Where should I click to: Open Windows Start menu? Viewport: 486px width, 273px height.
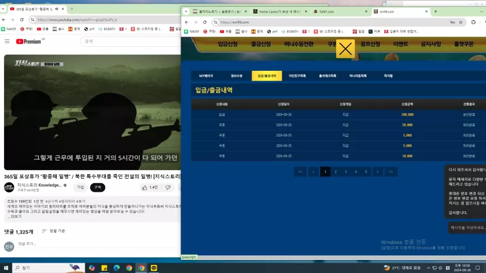coord(6,268)
